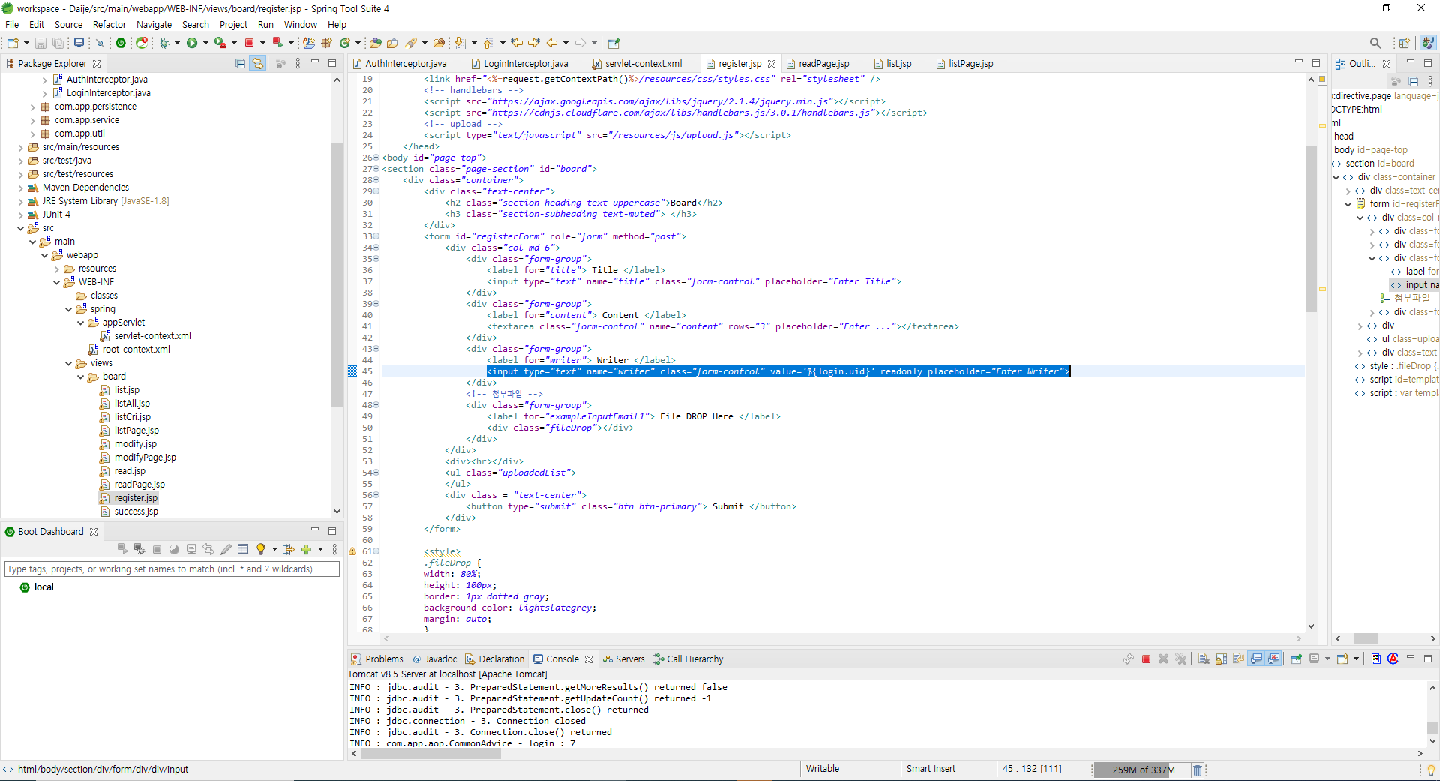1440x781 pixels.
Task: Click the New file icon in toolbar
Action: [13, 43]
